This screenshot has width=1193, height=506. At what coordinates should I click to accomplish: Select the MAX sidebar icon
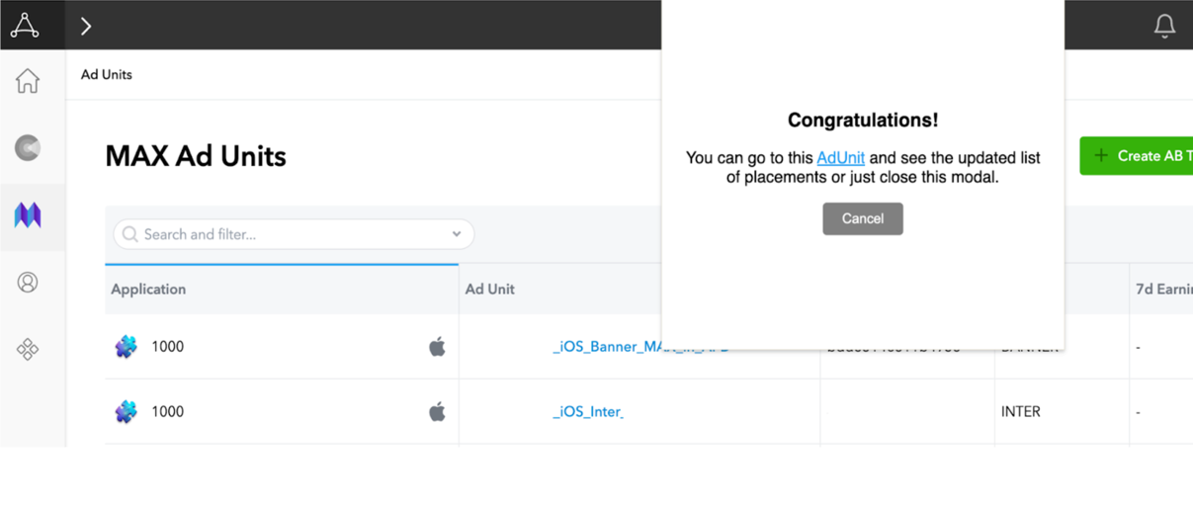tap(28, 215)
